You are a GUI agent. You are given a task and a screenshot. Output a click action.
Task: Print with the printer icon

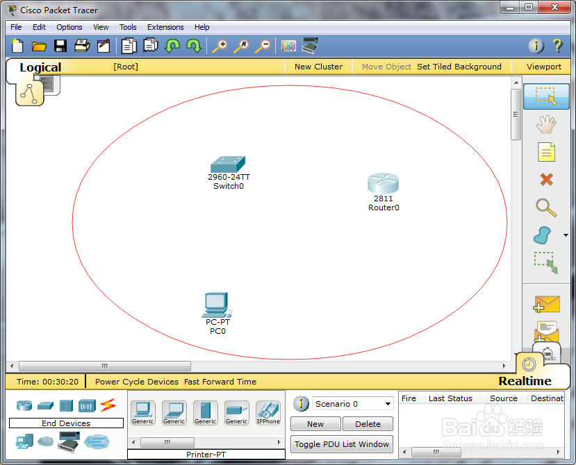tap(82, 46)
